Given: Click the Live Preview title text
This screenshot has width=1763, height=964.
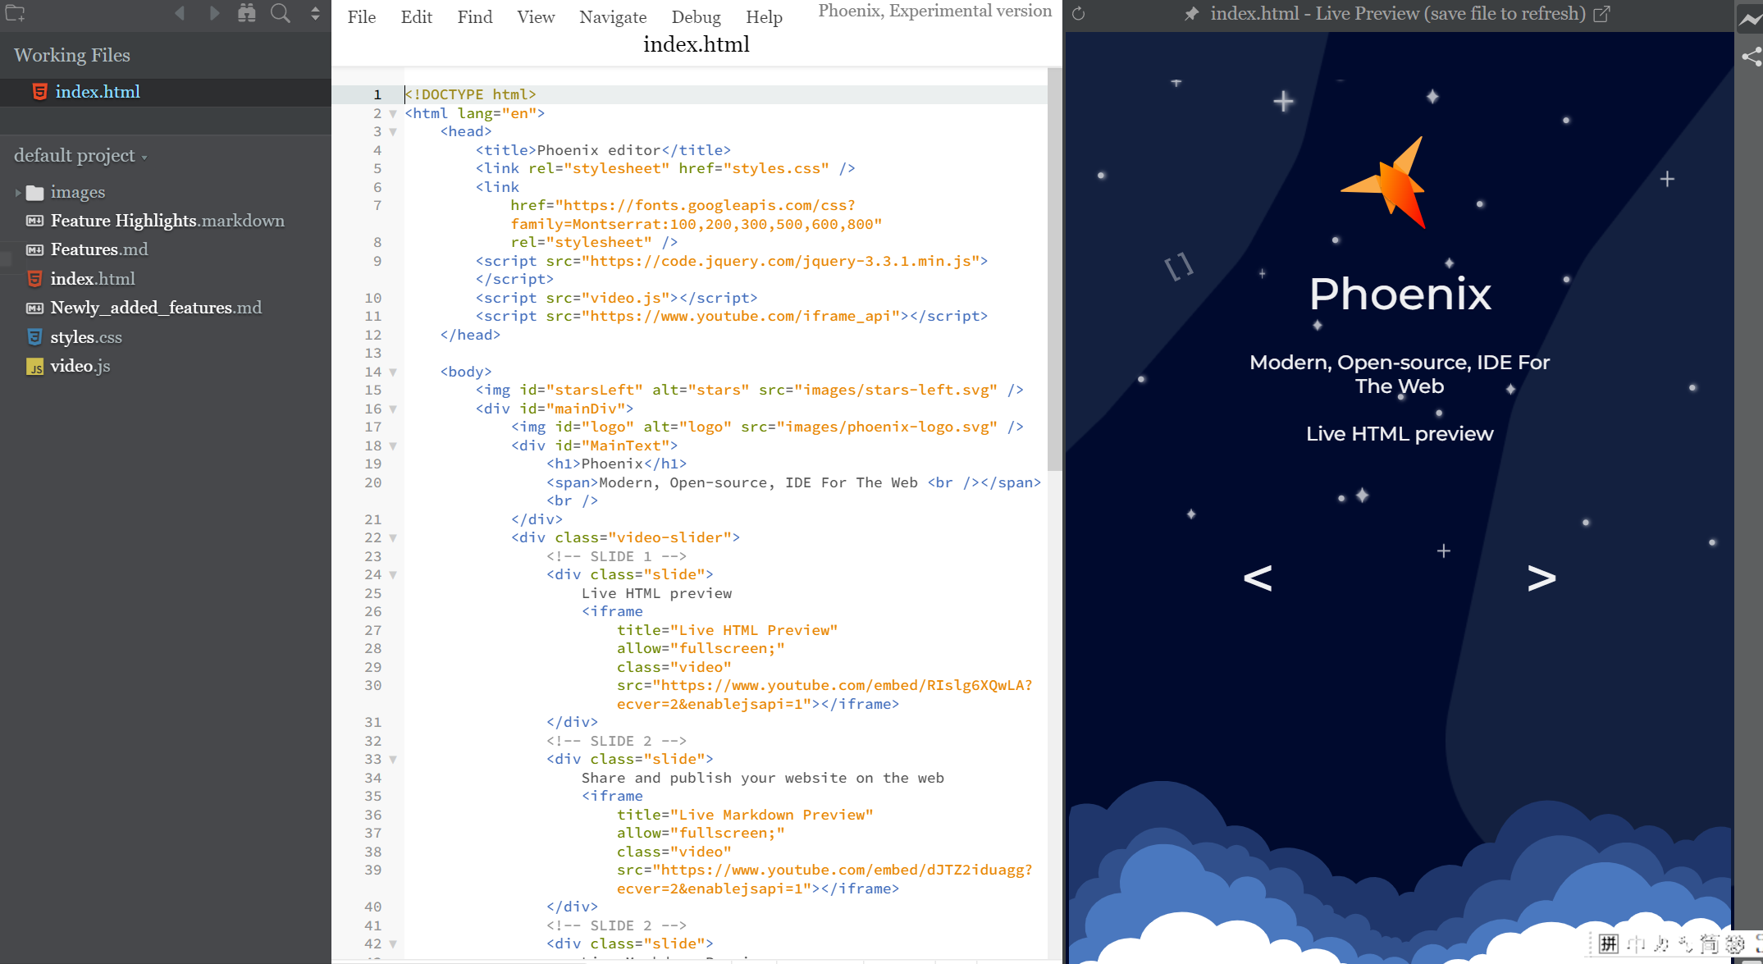Looking at the screenshot, I should (x=1398, y=14).
